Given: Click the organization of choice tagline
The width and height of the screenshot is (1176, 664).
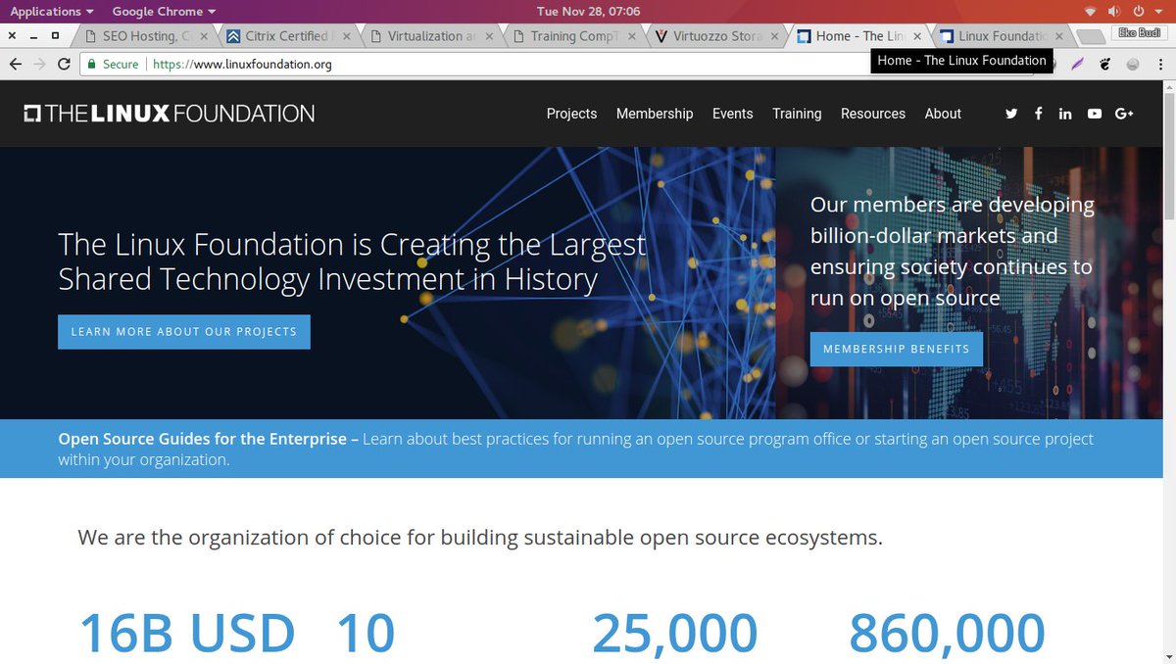Looking at the screenshot, I should (x=480, y=538).
